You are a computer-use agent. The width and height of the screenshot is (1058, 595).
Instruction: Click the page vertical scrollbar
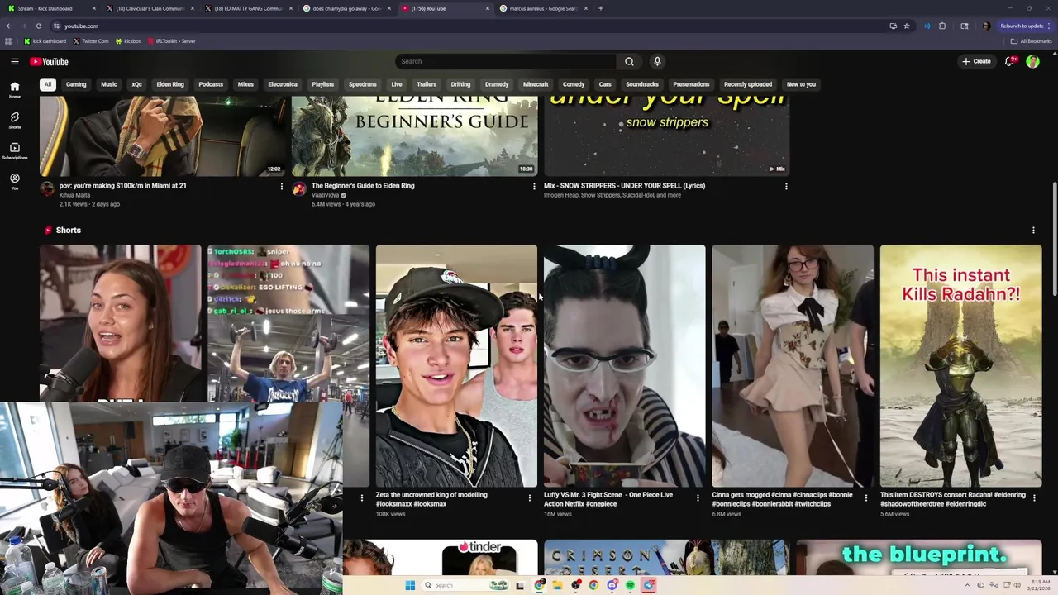click(1055, 240)
